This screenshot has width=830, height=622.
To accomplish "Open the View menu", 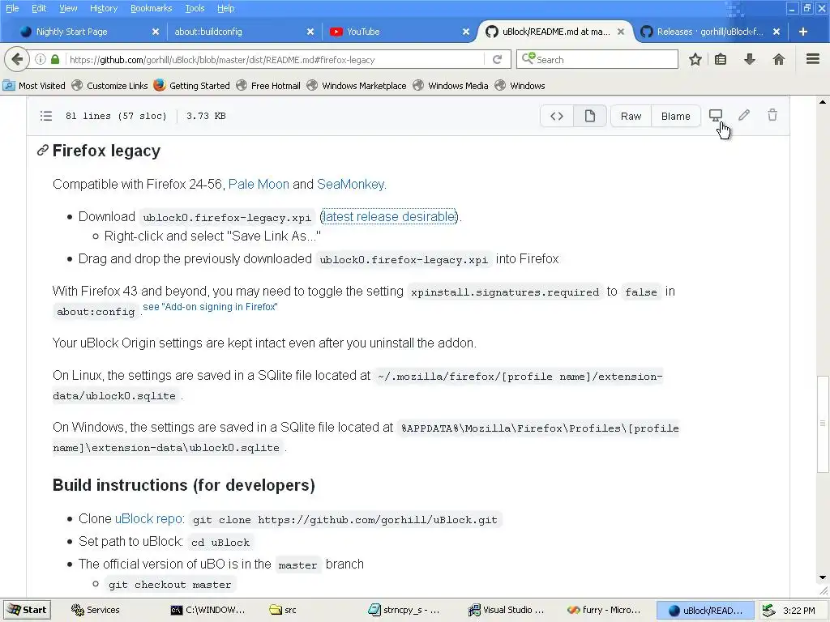I will coord(68,8).
